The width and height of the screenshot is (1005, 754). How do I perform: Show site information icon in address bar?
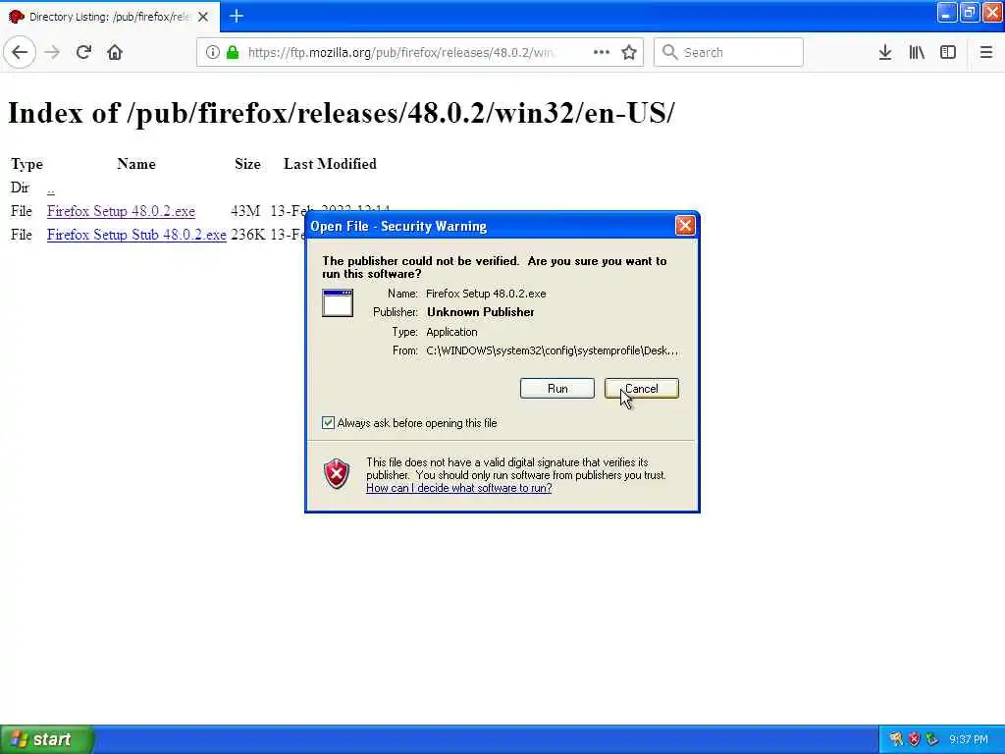[212, 52]
